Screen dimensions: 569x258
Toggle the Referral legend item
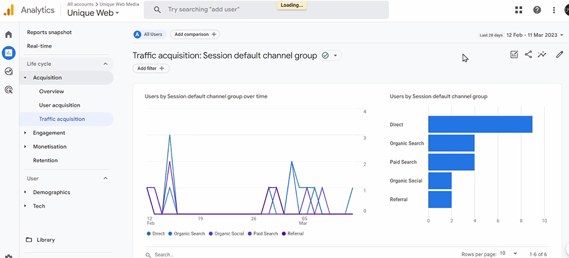coord(292,234)
